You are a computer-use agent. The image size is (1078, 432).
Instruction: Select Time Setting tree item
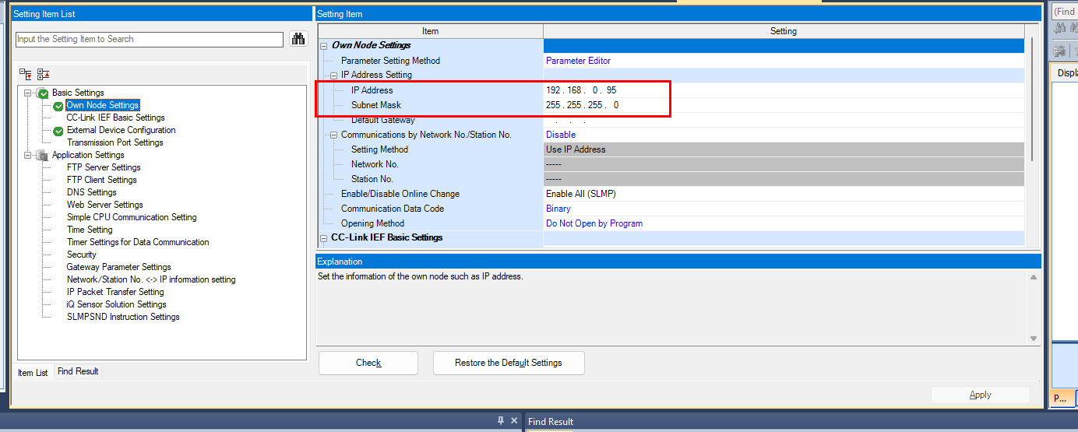pyautogui.click(x=90, y=230)
